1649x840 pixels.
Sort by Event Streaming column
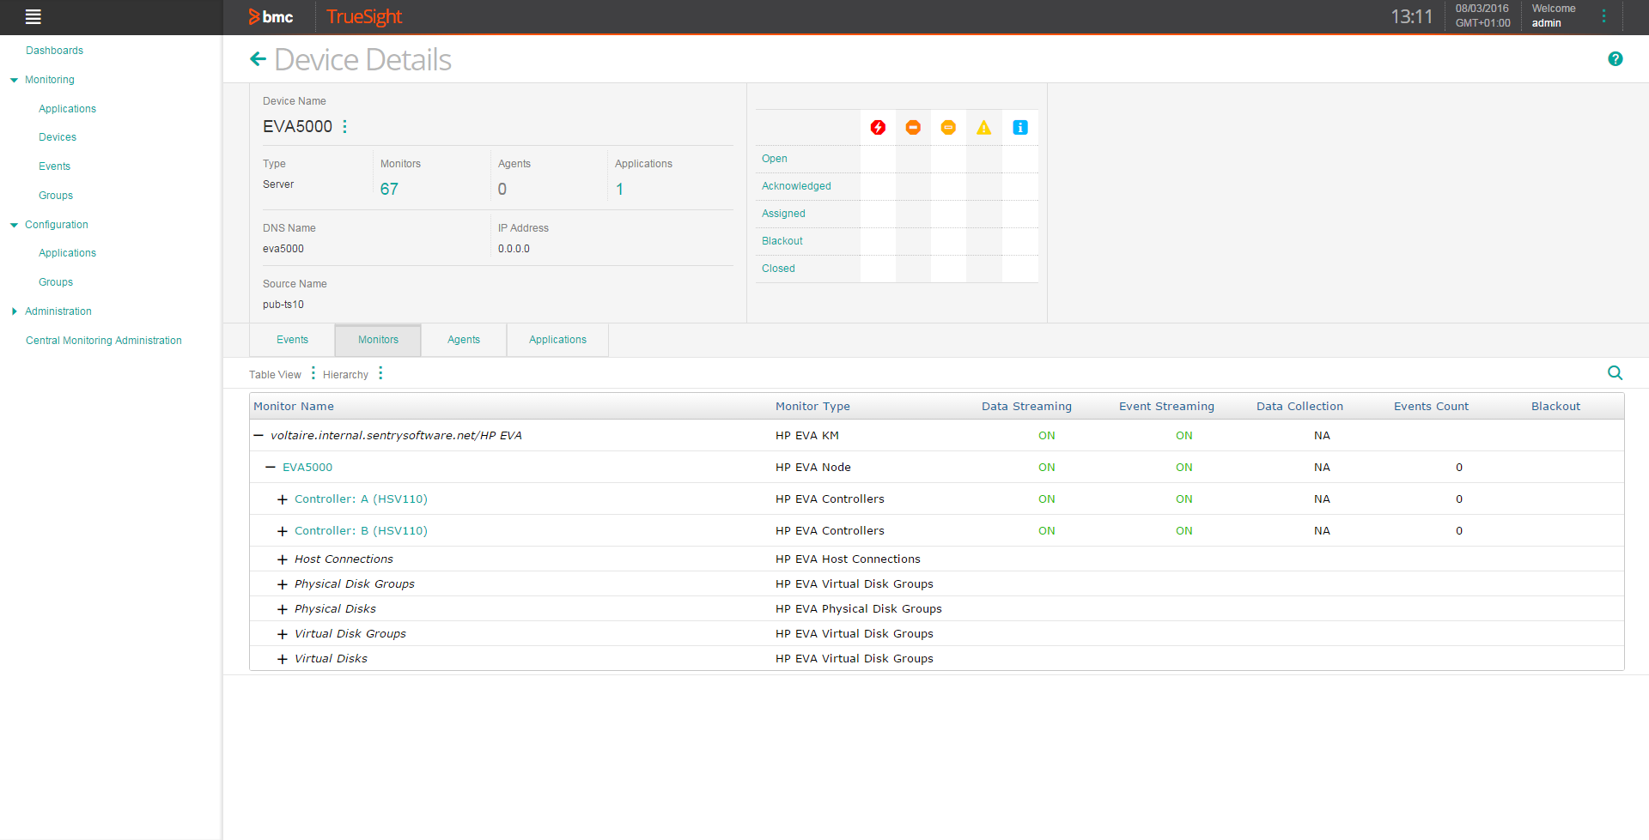tap(1166, 407)
